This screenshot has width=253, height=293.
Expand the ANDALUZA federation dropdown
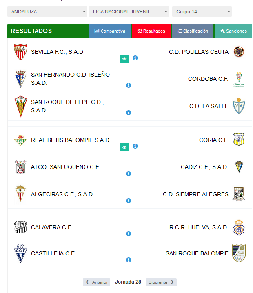[x=47, y=11]
